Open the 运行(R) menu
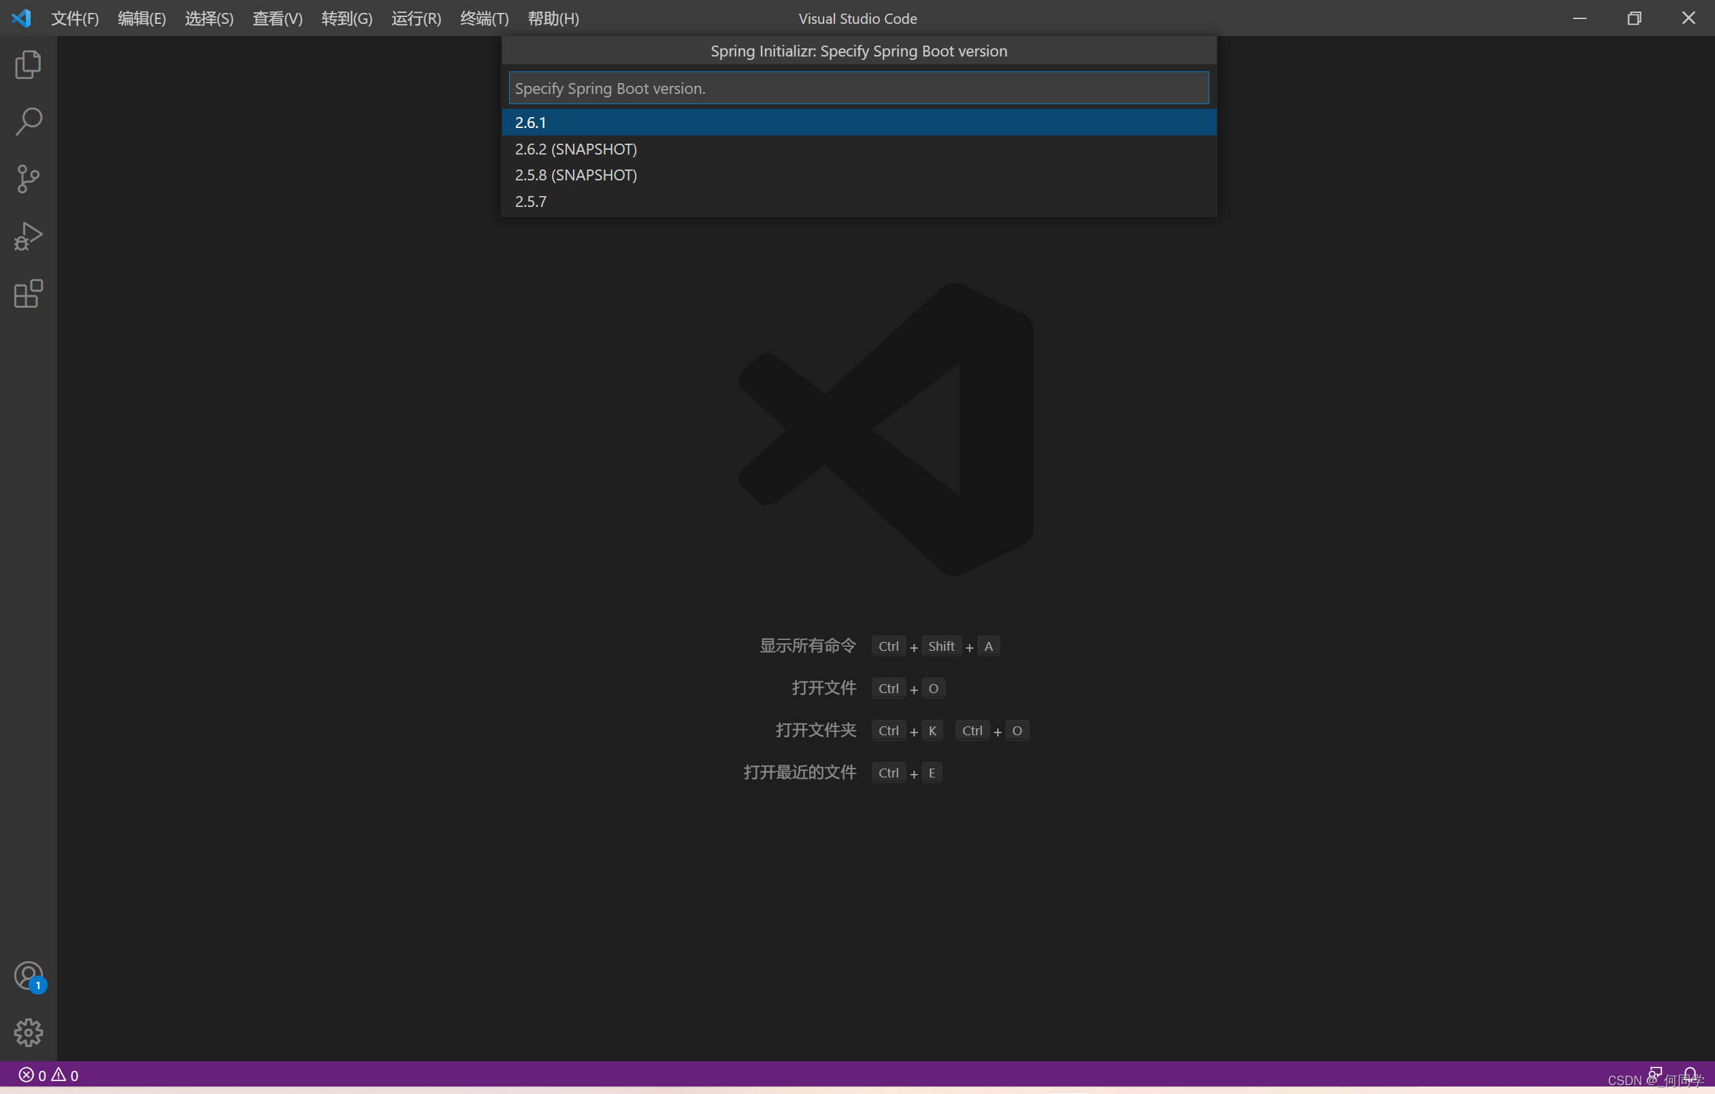The image size is (1715, 1094). (416, 18)
